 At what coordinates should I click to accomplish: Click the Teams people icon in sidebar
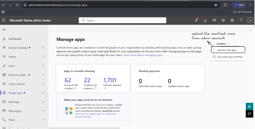[x=4, y=57]
